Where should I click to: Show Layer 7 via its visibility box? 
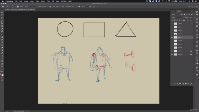tap(172, 34)
